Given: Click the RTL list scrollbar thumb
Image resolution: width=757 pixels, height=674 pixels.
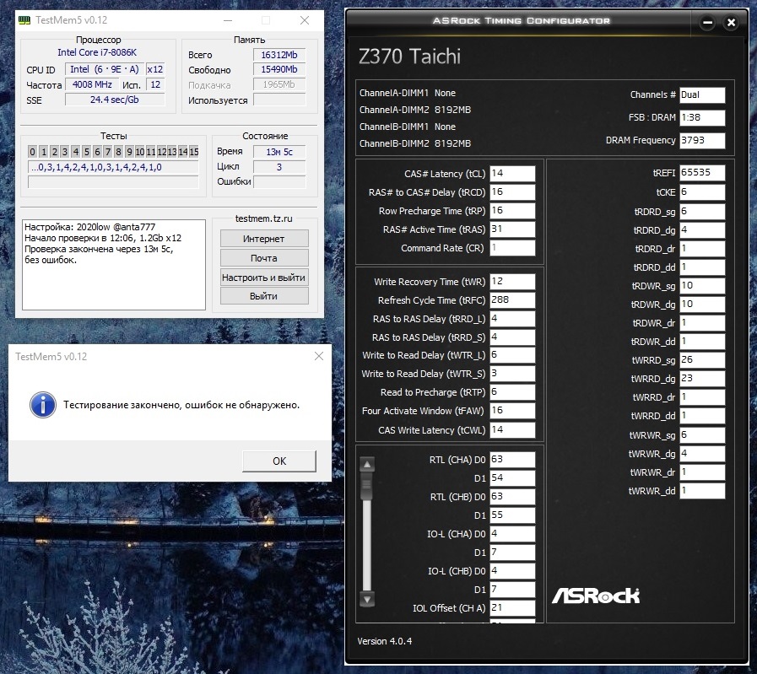Looking at the screenshot, I should 367,485.
